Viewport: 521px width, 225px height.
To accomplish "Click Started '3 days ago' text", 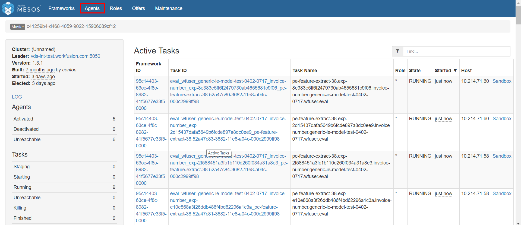I will point(43,77).
